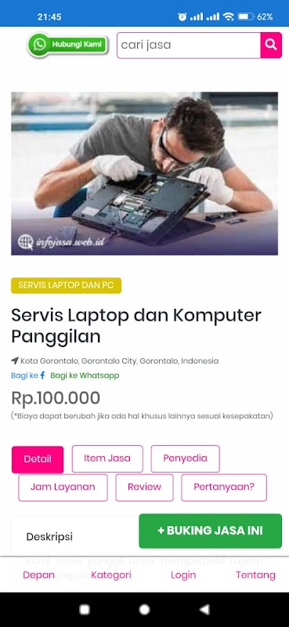Tap the location arrow icon beside Kota Gorontalo
This screenshot has width=289, height=627.
coord(15,361)
